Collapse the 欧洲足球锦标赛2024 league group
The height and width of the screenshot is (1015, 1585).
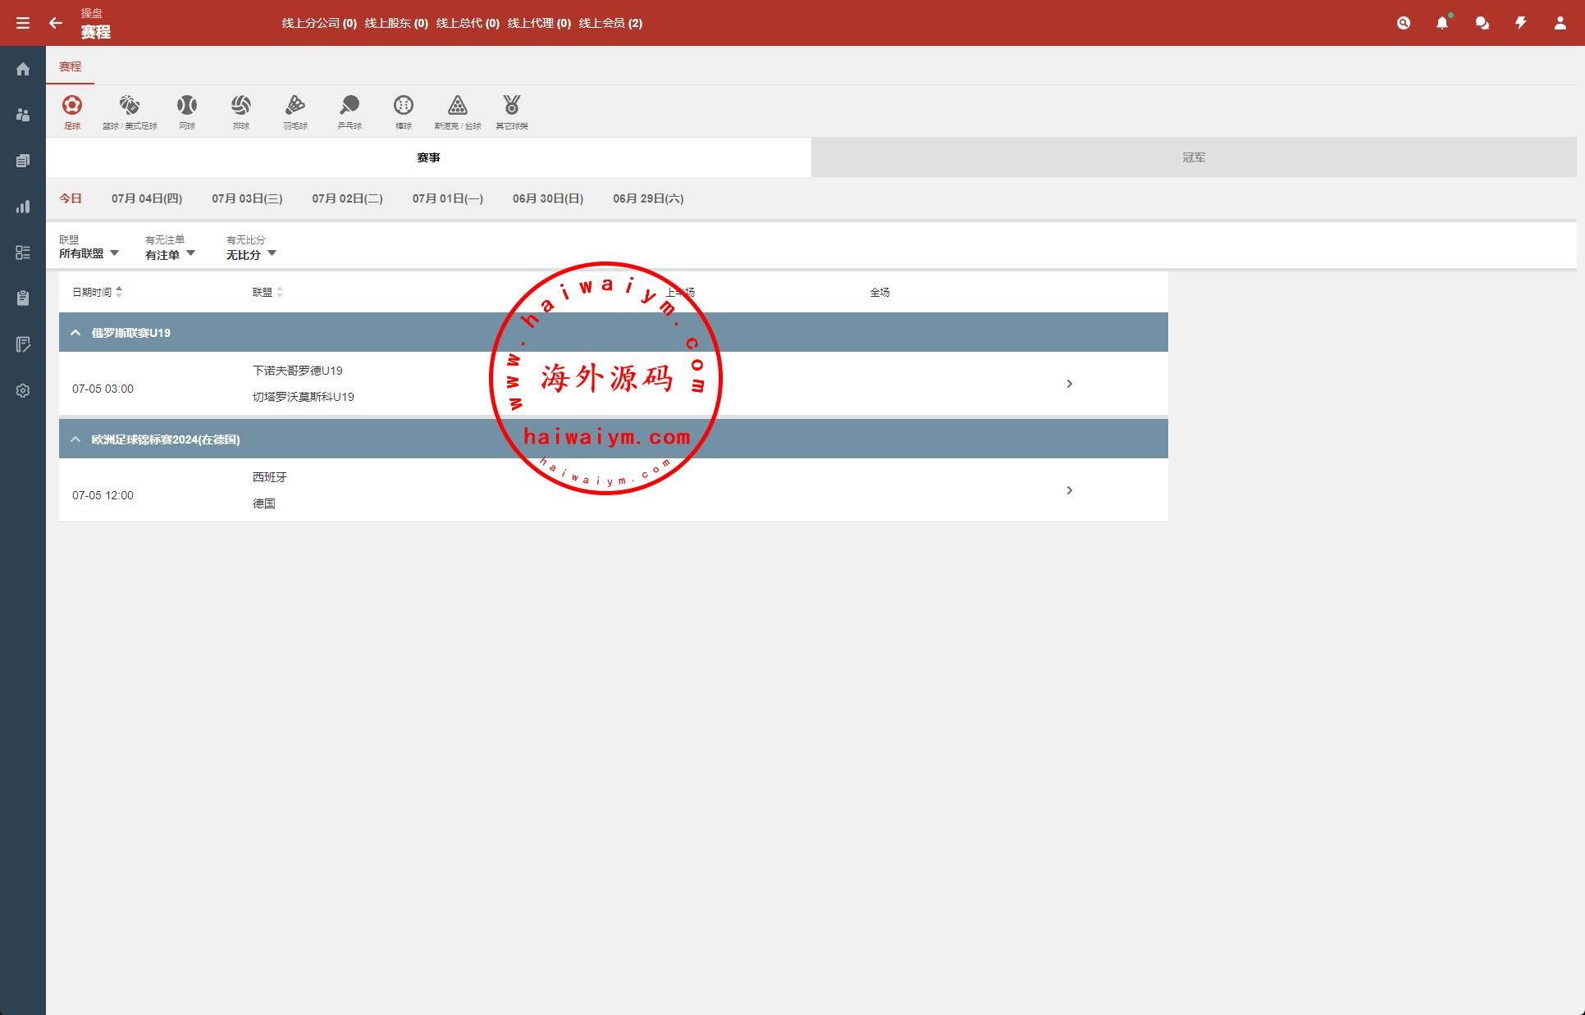coord(75,439)
